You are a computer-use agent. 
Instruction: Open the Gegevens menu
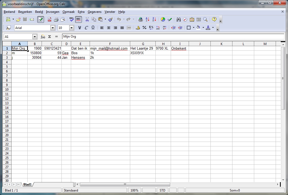94,12
